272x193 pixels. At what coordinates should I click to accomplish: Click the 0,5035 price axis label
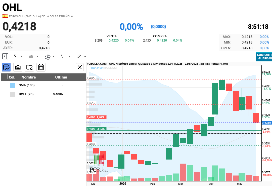coord(266,72)
